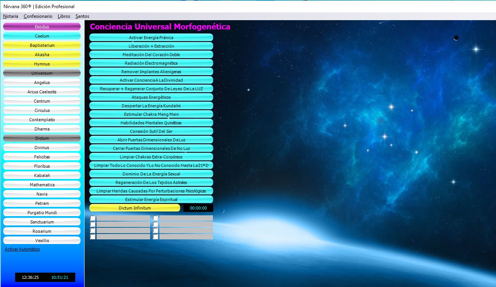
Task: Click Estimular Chakra Meng Mein
Action: click(x=151, y=114)
